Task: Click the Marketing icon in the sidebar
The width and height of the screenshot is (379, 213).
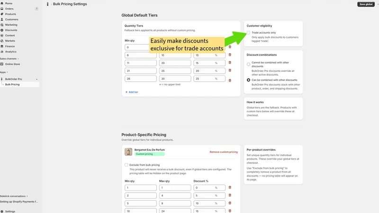Action: tap(2, 25)
